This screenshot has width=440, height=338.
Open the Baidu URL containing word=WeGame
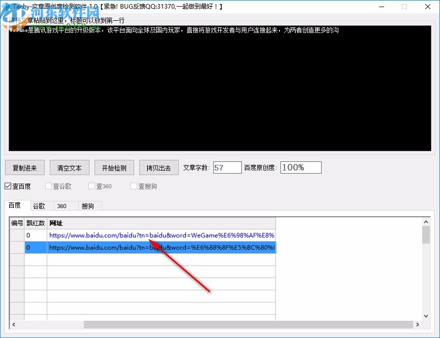coord(162,235)
